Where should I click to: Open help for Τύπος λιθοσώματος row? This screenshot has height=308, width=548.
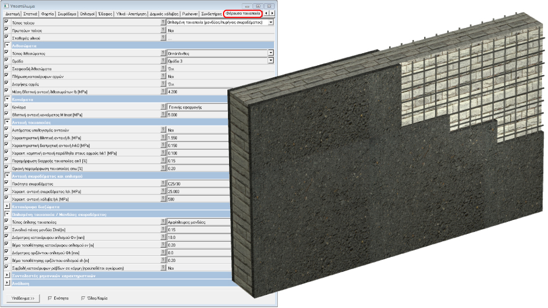click(x=163, y=53)
